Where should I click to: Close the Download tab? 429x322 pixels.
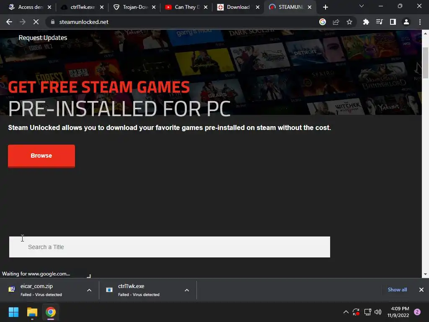coord(258,8)
